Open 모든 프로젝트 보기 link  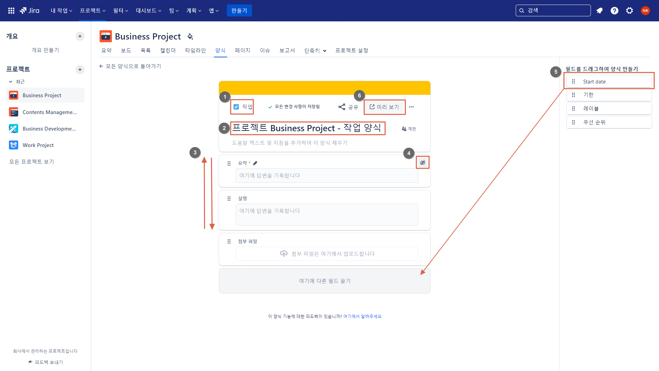(x=32, y=162)
